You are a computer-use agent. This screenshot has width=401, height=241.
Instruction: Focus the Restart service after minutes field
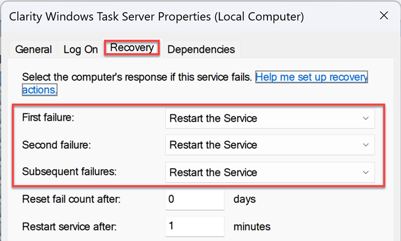(x=194, y=226)
